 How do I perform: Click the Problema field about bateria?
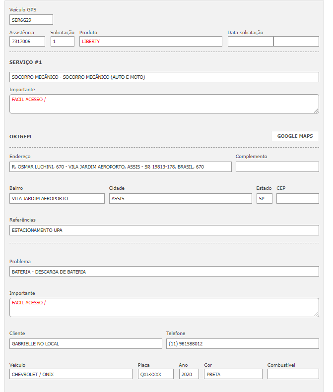pos(164,272)
